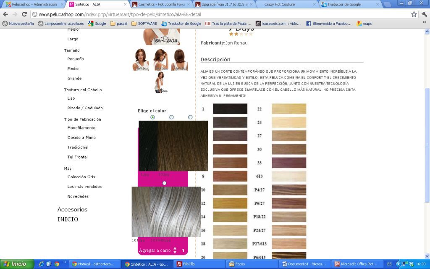Select the second color radio button

[171, 117]
